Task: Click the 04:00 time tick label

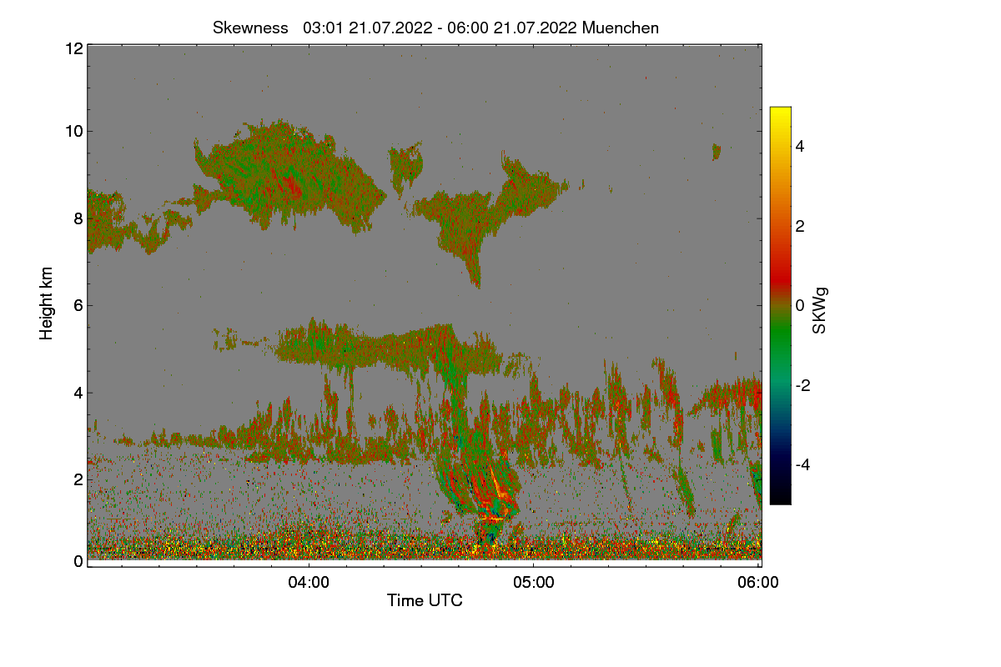Action: [309, 583]
